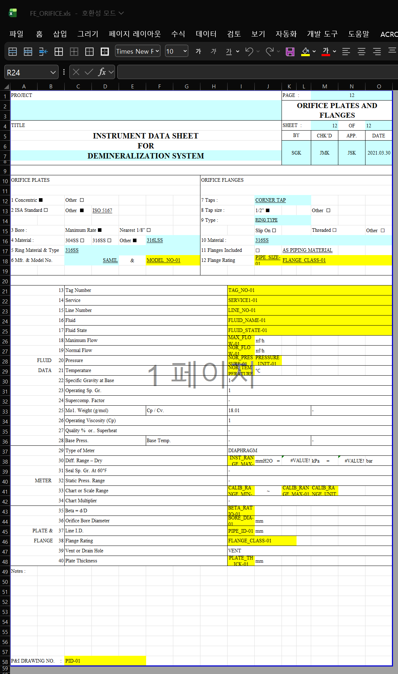Undo the last action
Image resolution: width=398 pixels, height=674 pixels.
[249, 52]
